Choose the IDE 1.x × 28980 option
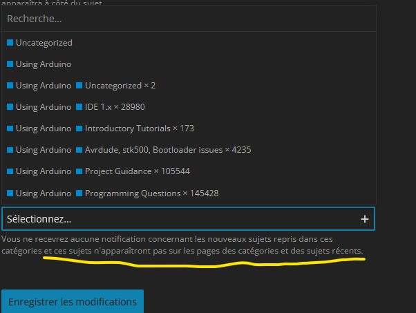This screenshot has width=416, height=313. pyautogui.click(x=189, y=107)
